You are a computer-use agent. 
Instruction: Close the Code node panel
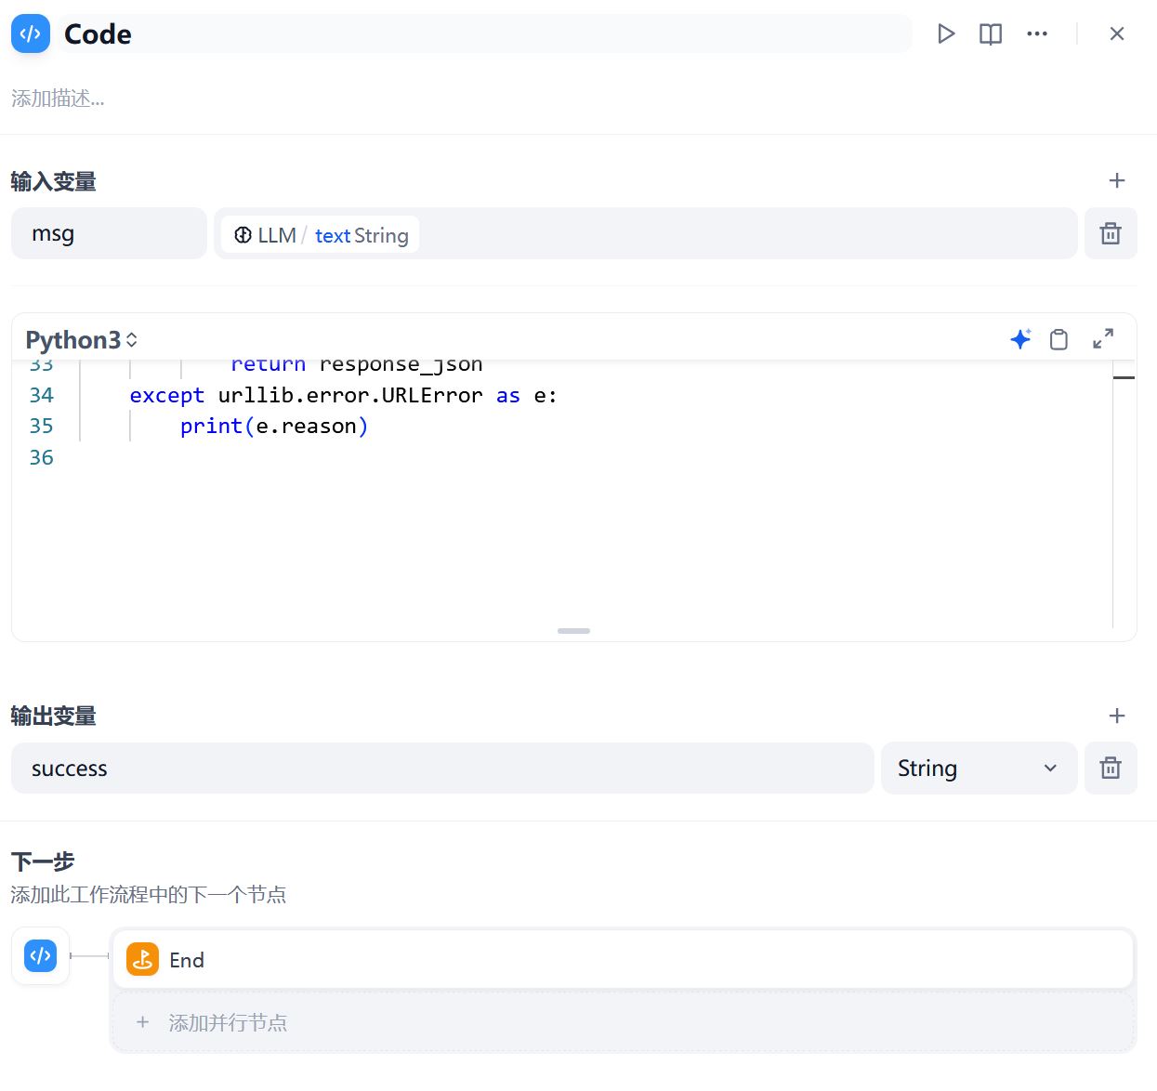click(1117, 34)
